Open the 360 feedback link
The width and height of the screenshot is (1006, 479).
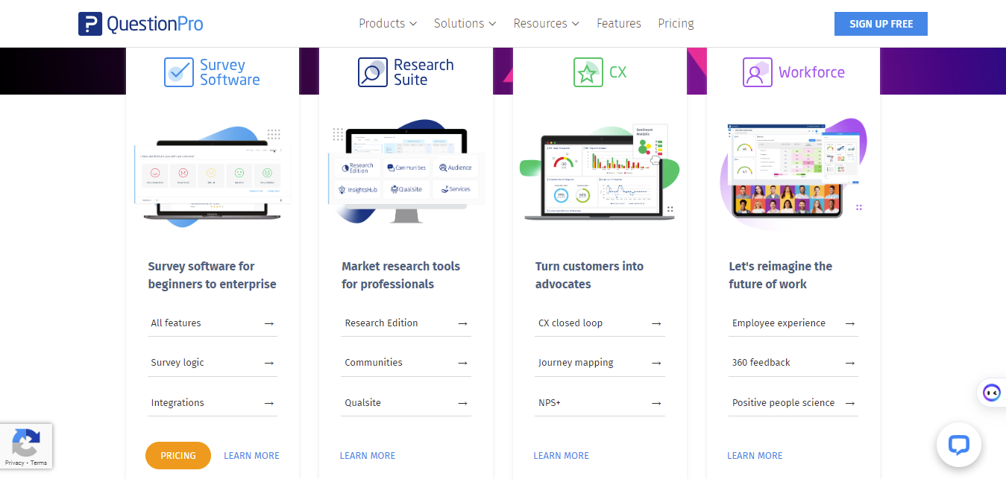click(x=761, y=363)
